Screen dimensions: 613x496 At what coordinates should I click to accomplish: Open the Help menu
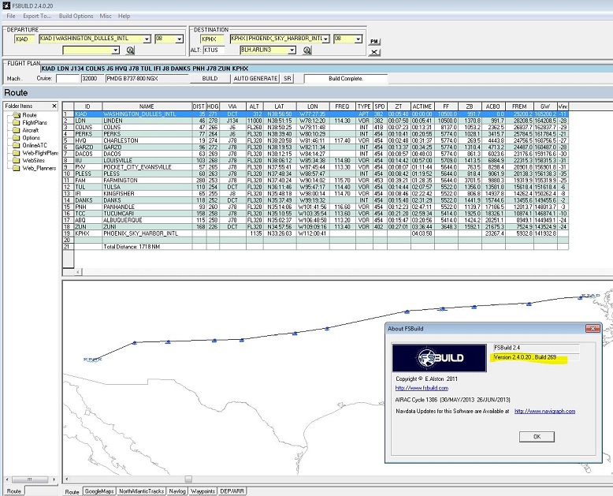click(x=124, y=16)
